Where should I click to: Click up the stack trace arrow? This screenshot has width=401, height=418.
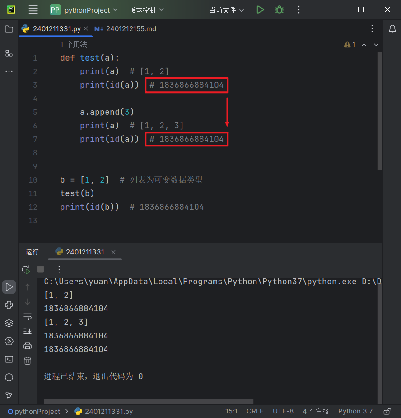(28, 287)
